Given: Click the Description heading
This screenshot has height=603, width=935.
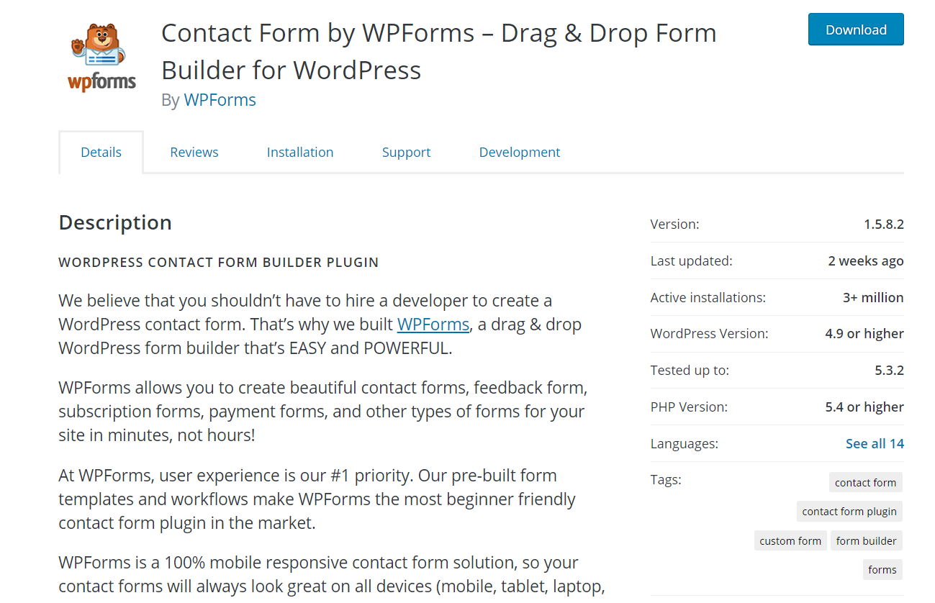Looking at the screenshot, I should click(115, 222).
